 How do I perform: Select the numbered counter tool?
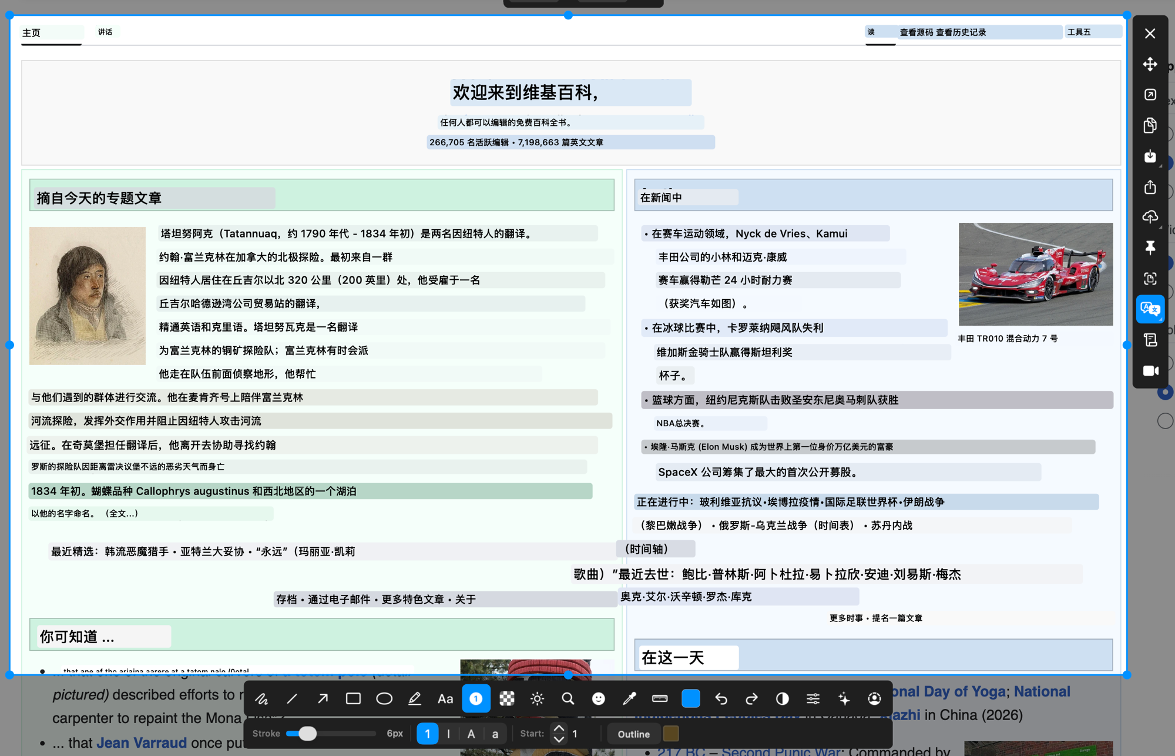point(476,698)
